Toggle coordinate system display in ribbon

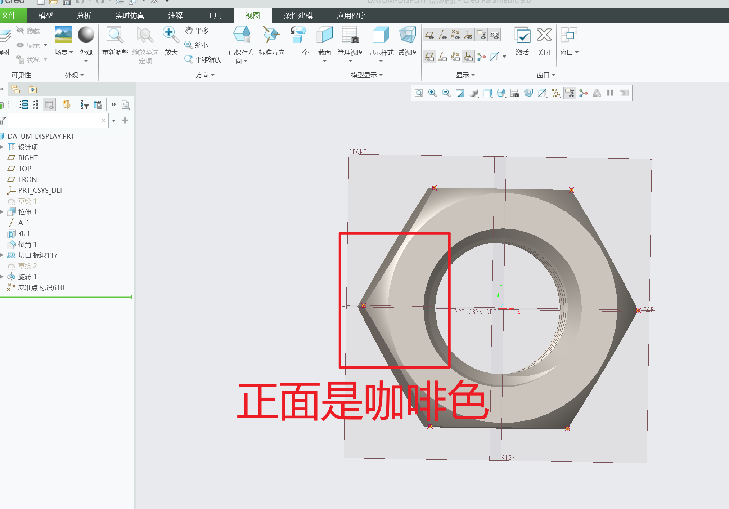[468, 35]
